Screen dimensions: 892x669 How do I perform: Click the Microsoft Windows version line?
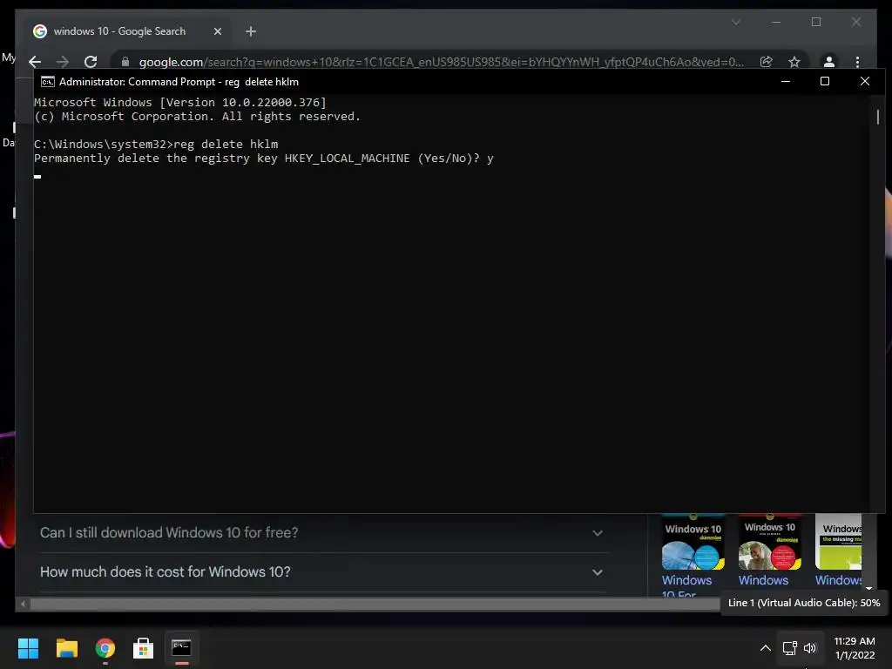tap(180, 103)
